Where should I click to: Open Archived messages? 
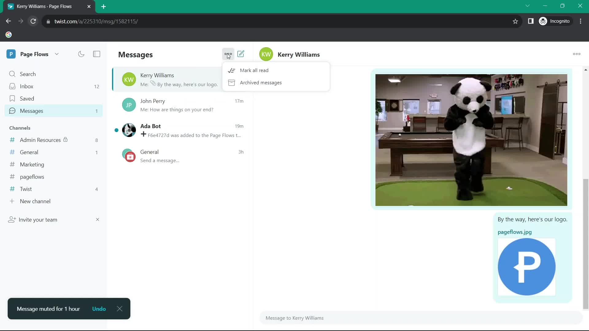coord(276,82)
